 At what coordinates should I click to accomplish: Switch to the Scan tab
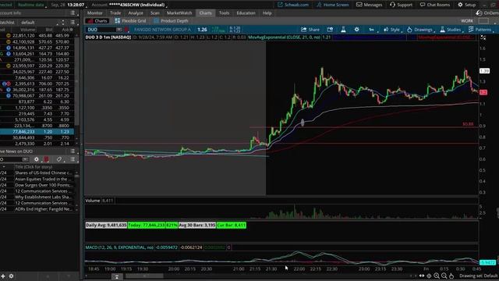click(x=155, y=13)
